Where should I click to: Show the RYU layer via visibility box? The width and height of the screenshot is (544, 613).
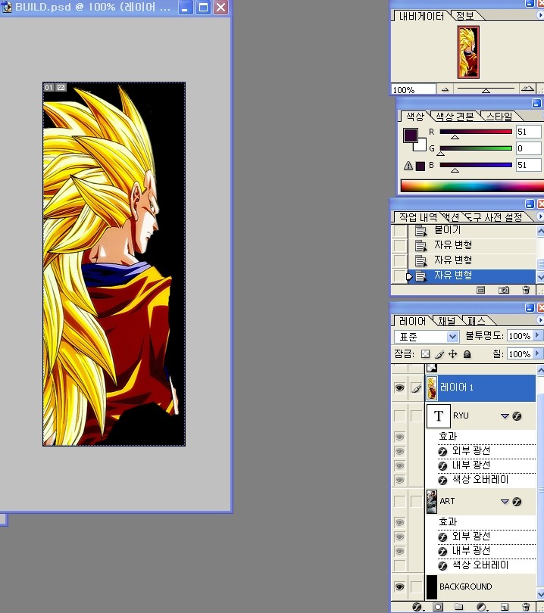point(399,416)
